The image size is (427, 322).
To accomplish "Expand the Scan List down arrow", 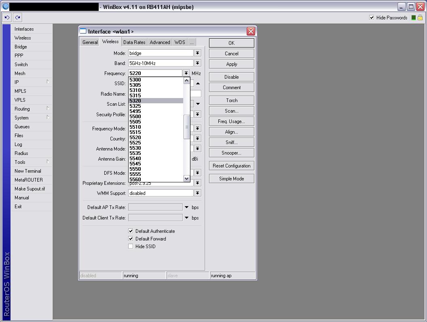I will (198, 104).
